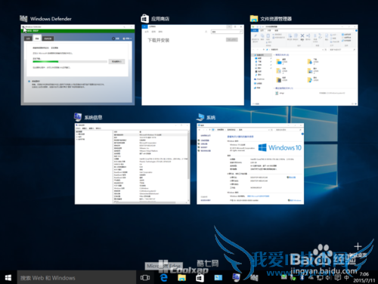Click the Windows 10 logo in System window
The width and height of the screenshot is (378, 284).
[280, 147]
